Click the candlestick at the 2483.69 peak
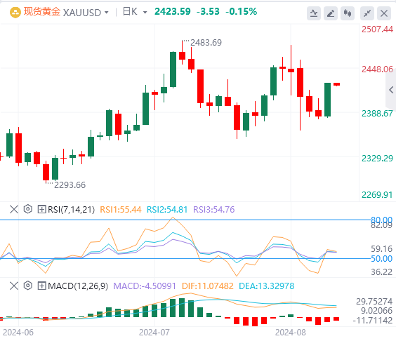This screenshot has width=396, height=341. [182, 52]
